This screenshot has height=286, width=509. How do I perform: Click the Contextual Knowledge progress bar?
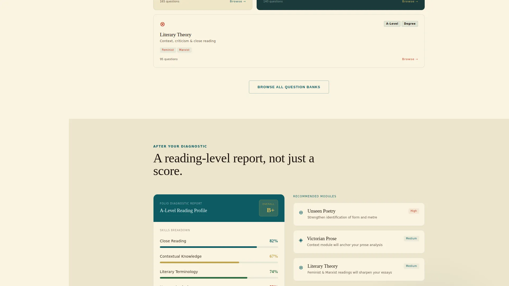tap(219, 262)
